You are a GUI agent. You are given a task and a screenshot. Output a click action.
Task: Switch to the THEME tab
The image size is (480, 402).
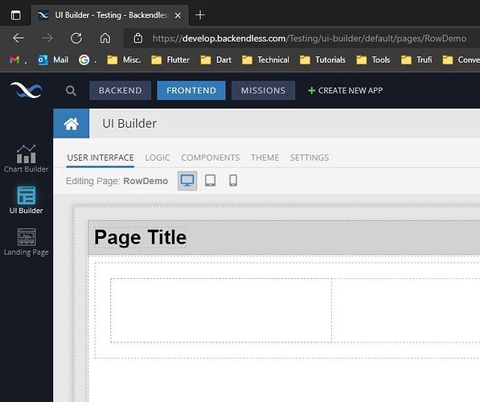[x=265, y=158]
